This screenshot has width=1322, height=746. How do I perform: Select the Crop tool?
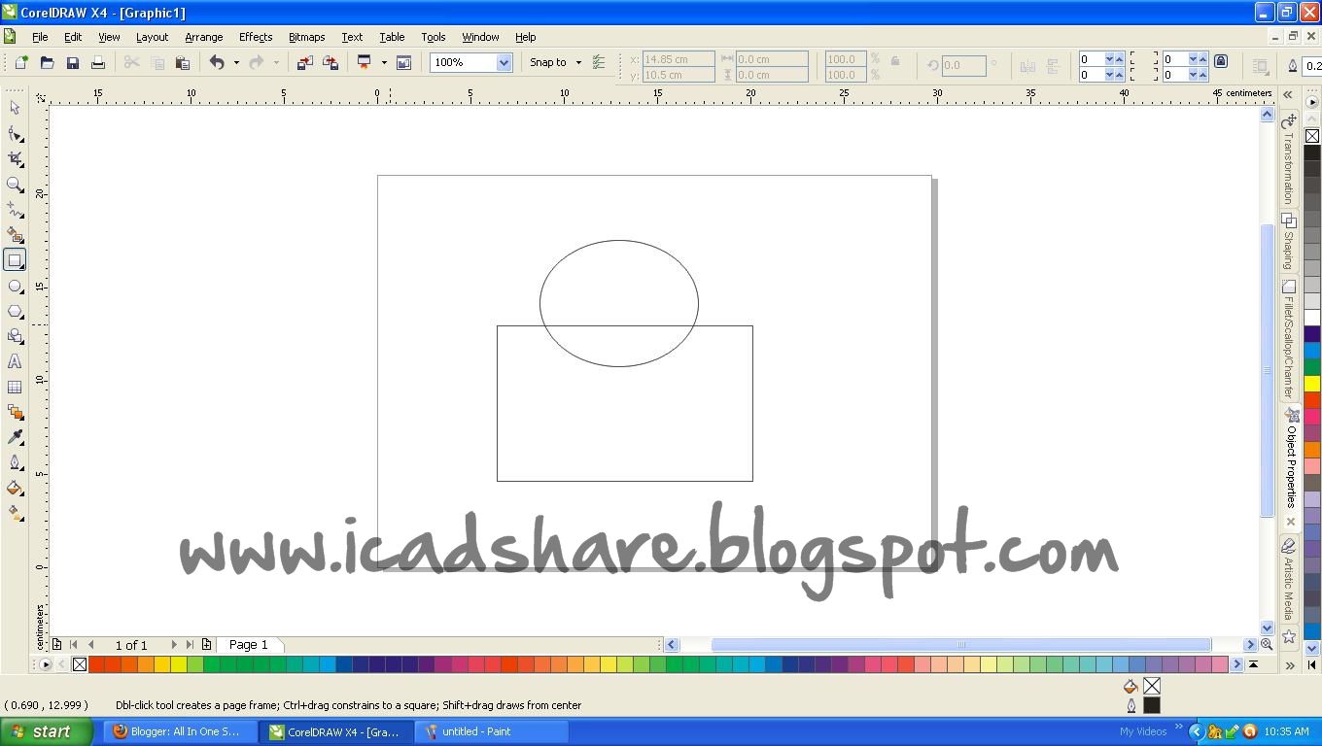[x=15, y=159]
